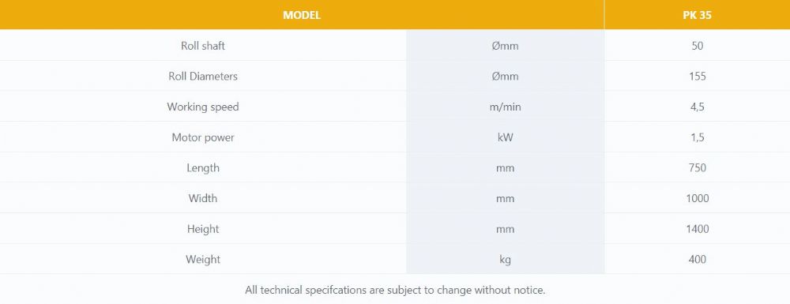The width and height of the screenshot is (790, 304).
Task: Click the technical specifications disclaimer text
Action: coord(395,290)
